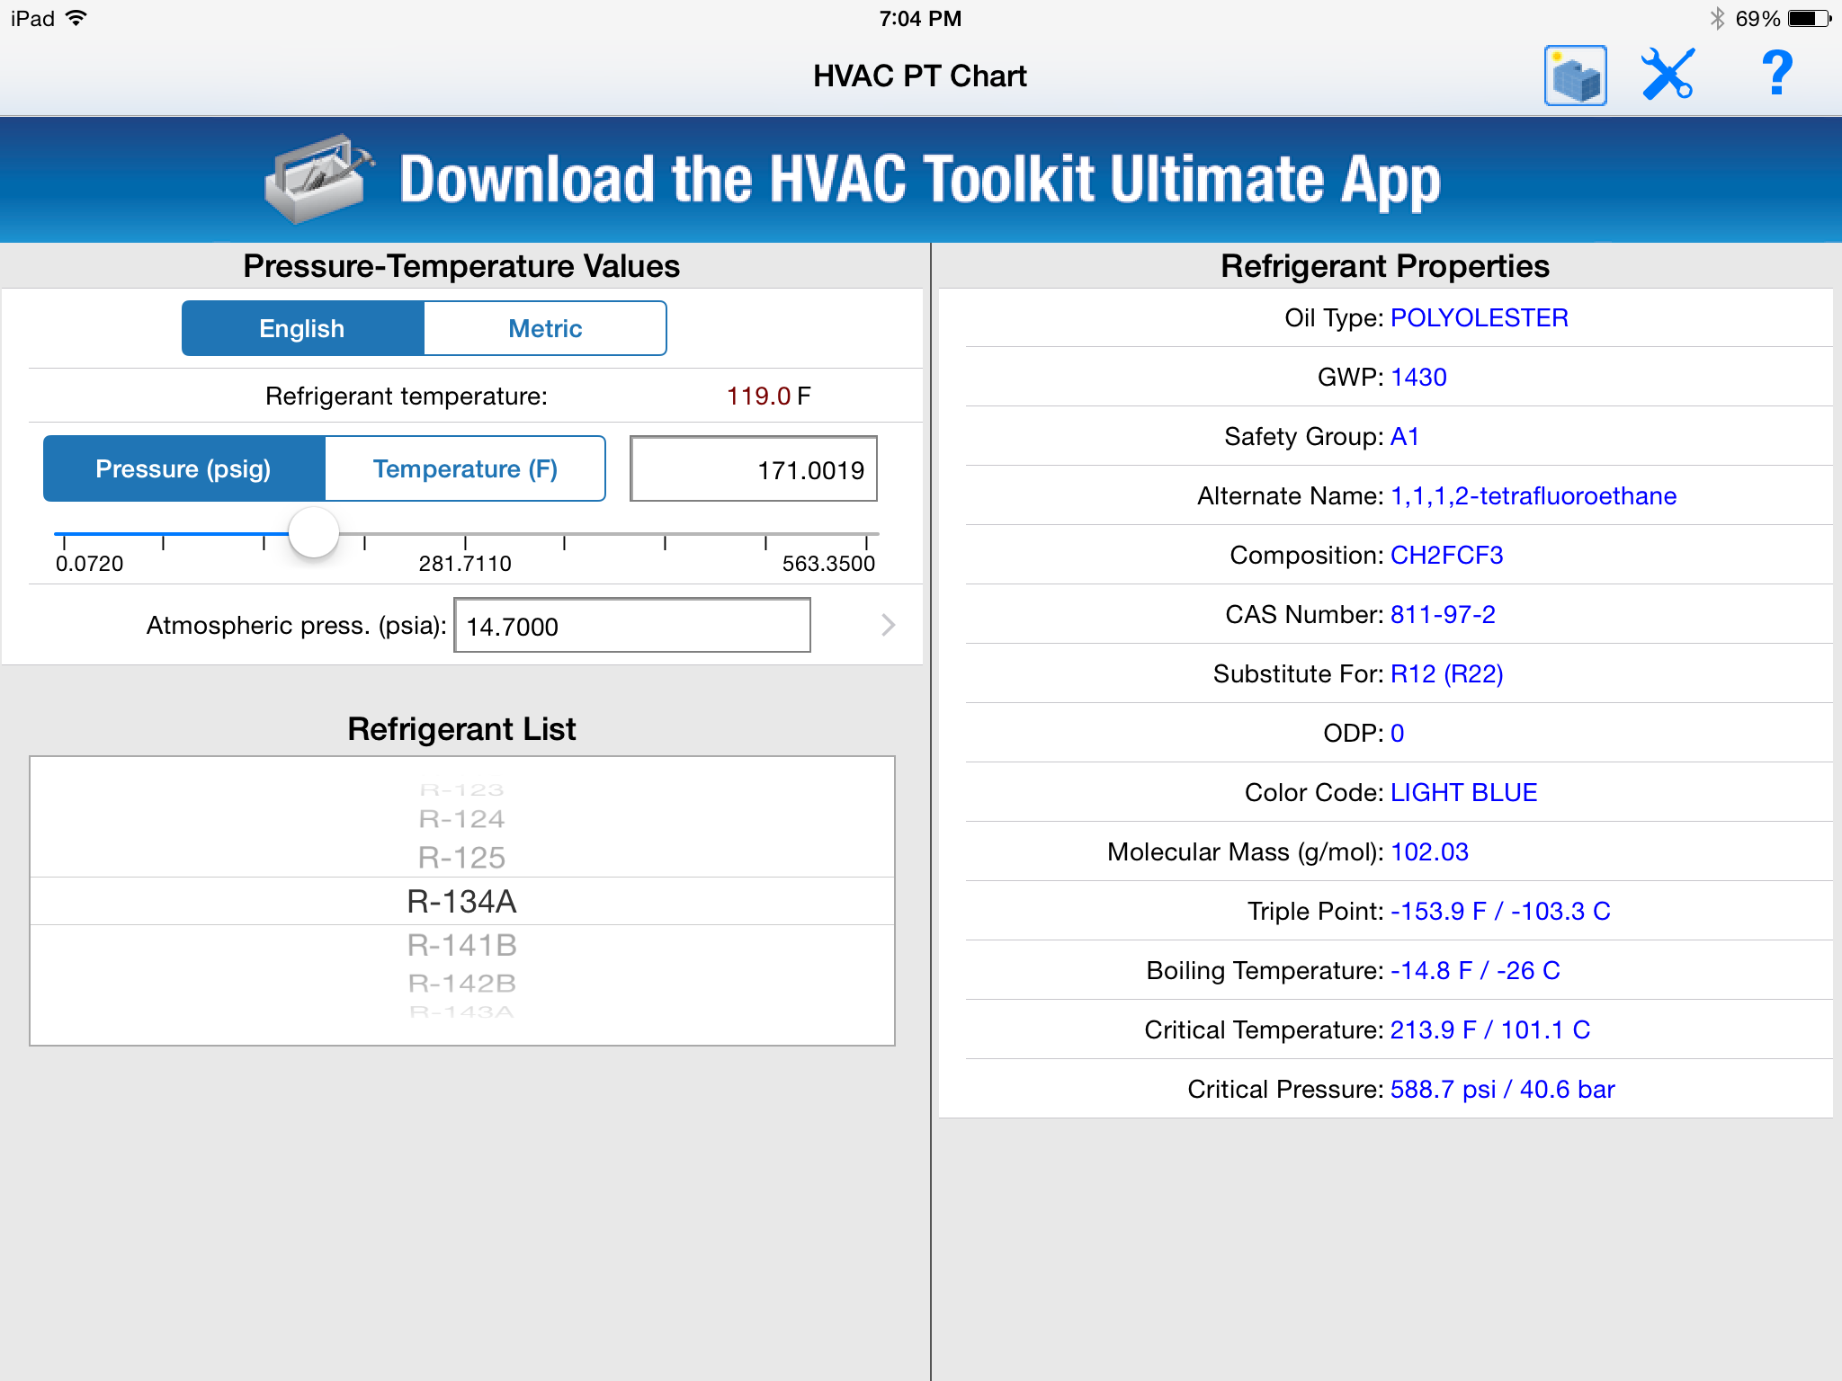Select R-124 in refrigerant list

click(x=462, y=819)
